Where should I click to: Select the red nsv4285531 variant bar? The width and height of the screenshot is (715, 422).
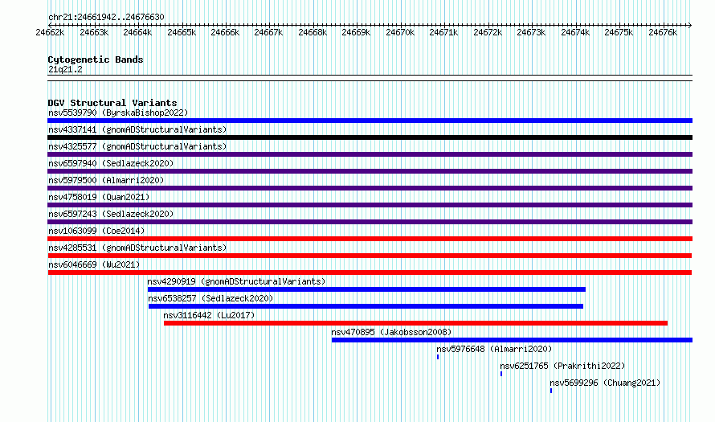(370, 256)
